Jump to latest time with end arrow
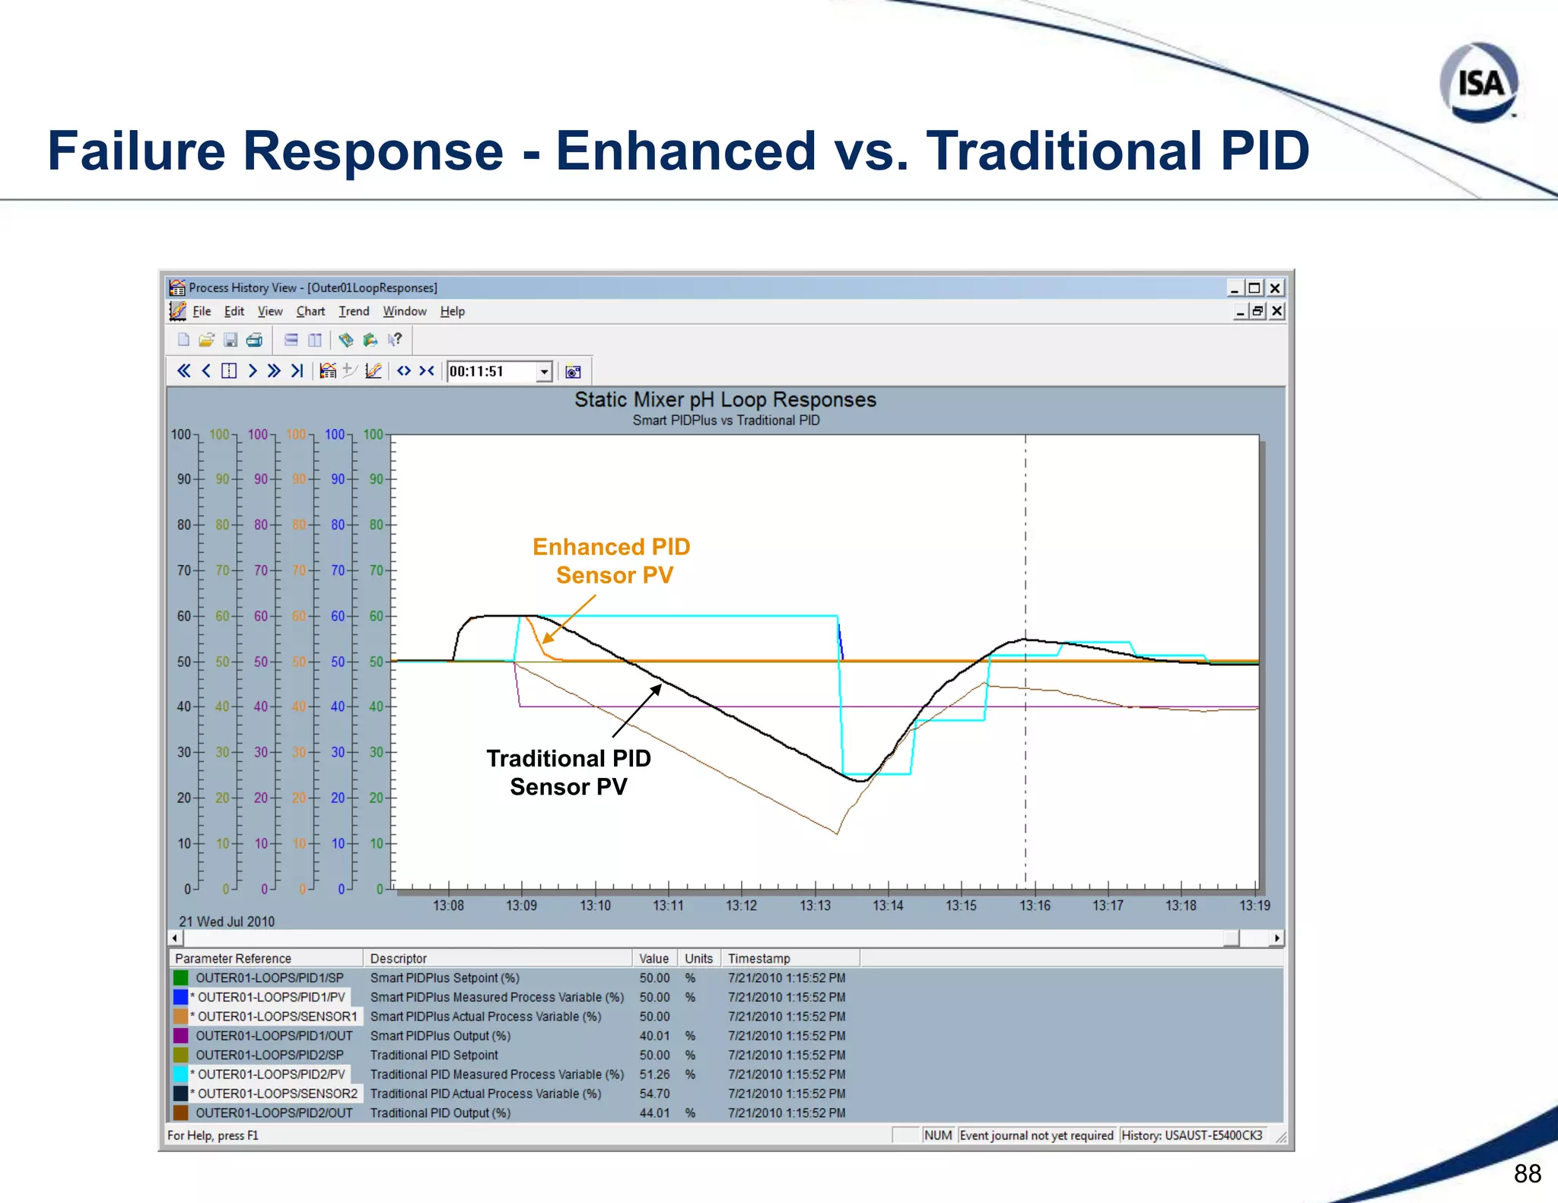 click(x=297, y=371)
